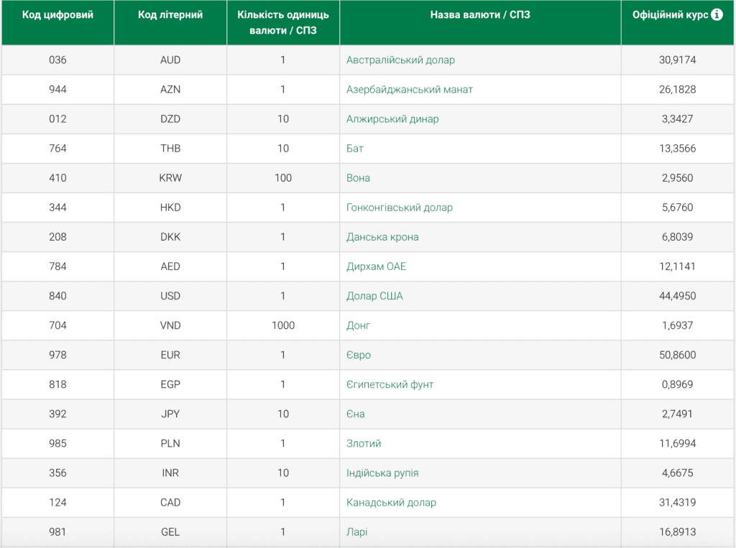
Task: Select the Єгипетський фунт link
Action: pos(390,385)
